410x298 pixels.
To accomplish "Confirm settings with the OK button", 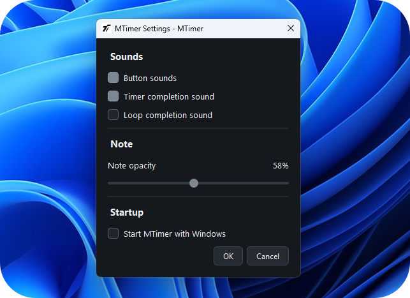I will point(228,256).
